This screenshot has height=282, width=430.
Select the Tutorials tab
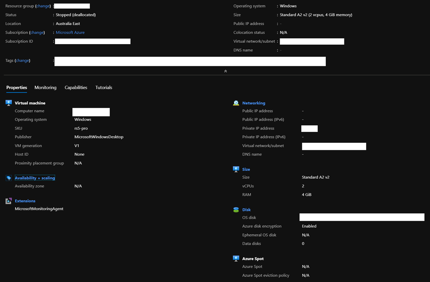[104, 88]
